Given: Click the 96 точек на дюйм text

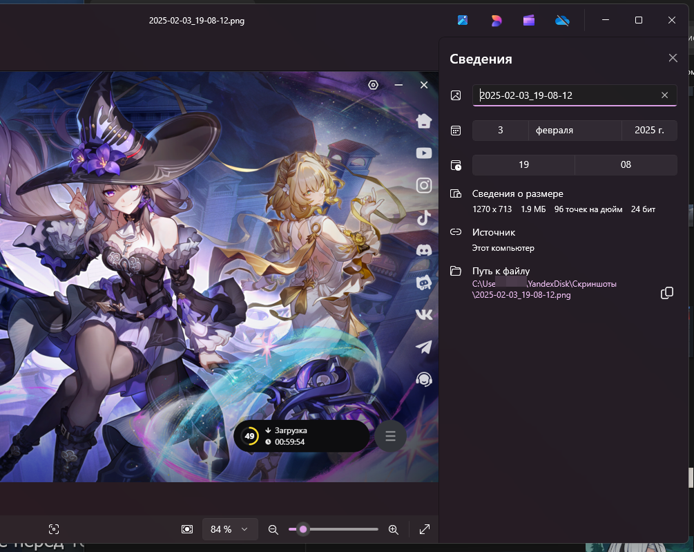Looking at the screenshot, I should click(x=588, y=209).
